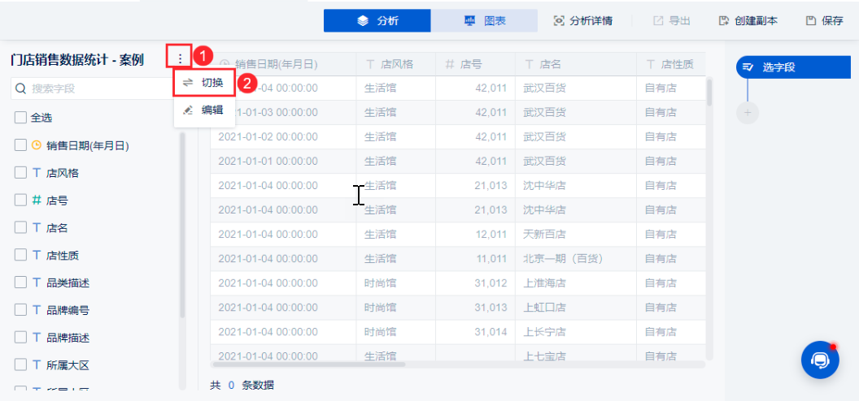859x401 pixels.
Task: Choose 编辑 in the dropdown menu
Action: tap(204, 110)
